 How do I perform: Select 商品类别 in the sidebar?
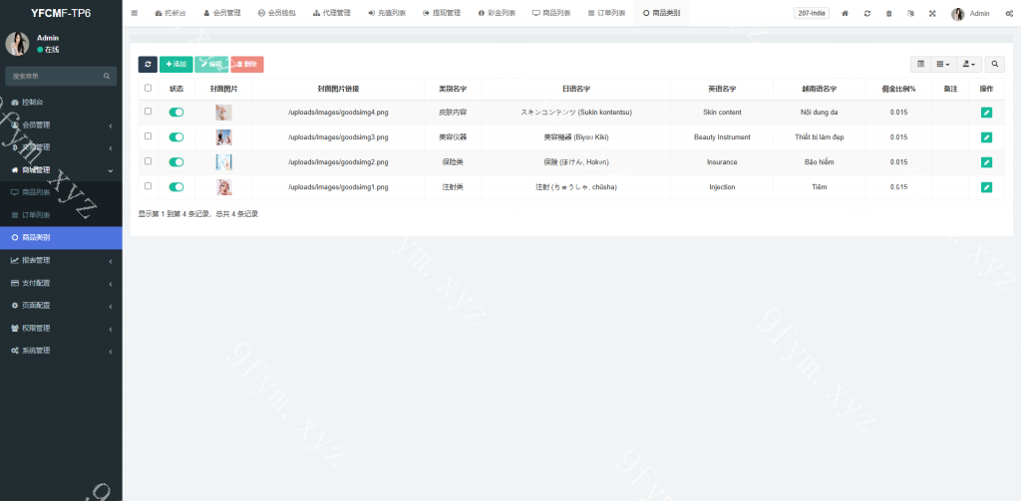(61, 237)
